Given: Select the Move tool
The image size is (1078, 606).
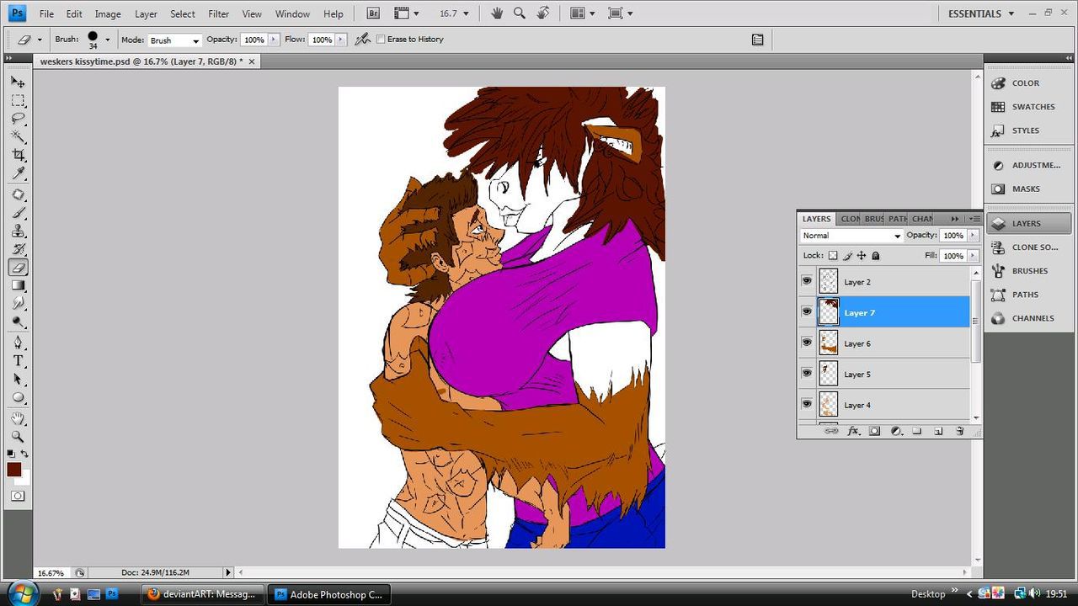Looking at the screenshot, I should pyautogui.click(x=18, y=82).
